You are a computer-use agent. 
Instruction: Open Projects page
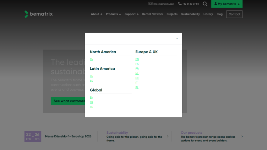(x=172, y=14)
